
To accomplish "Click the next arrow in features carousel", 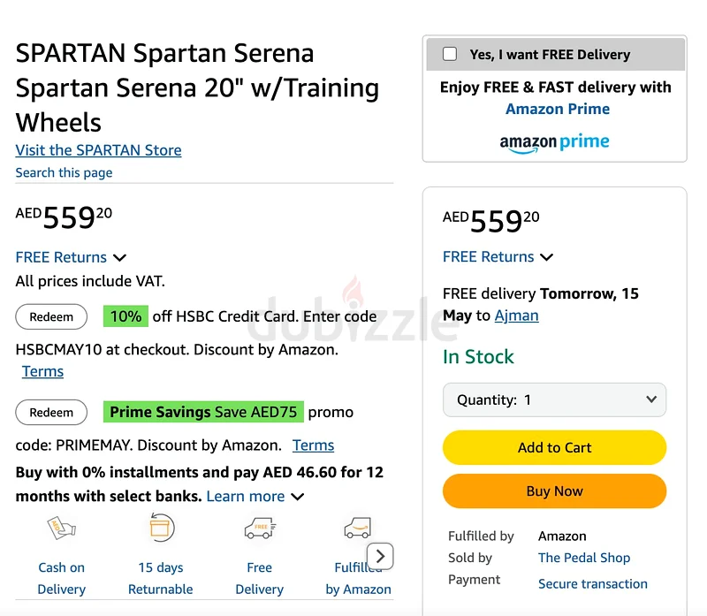I will (x=380, y=556).
